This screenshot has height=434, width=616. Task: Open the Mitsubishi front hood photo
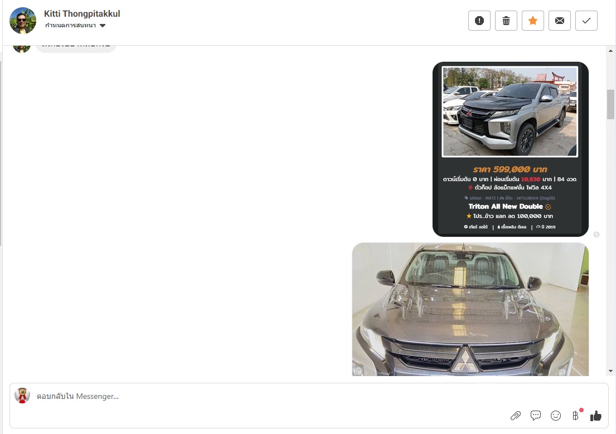[x=471, y=309]
